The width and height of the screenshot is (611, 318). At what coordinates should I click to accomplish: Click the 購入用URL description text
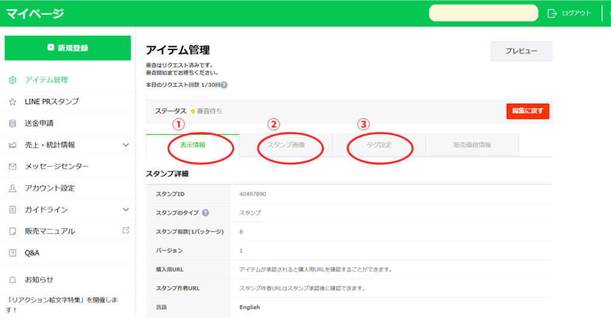316,269
